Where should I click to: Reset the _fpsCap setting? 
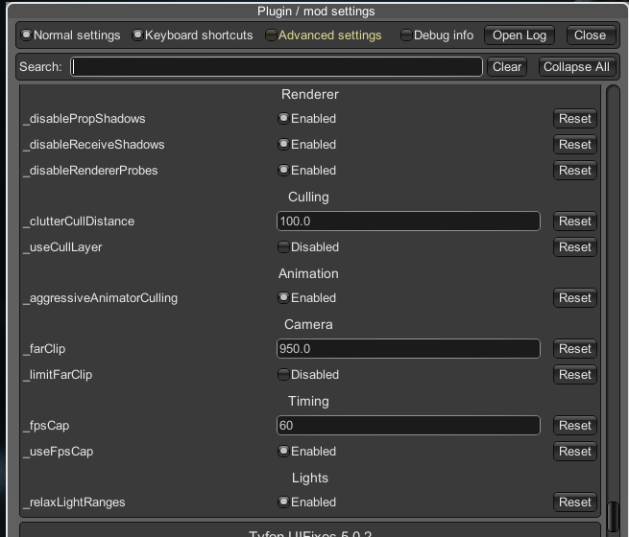pos(575,425)
